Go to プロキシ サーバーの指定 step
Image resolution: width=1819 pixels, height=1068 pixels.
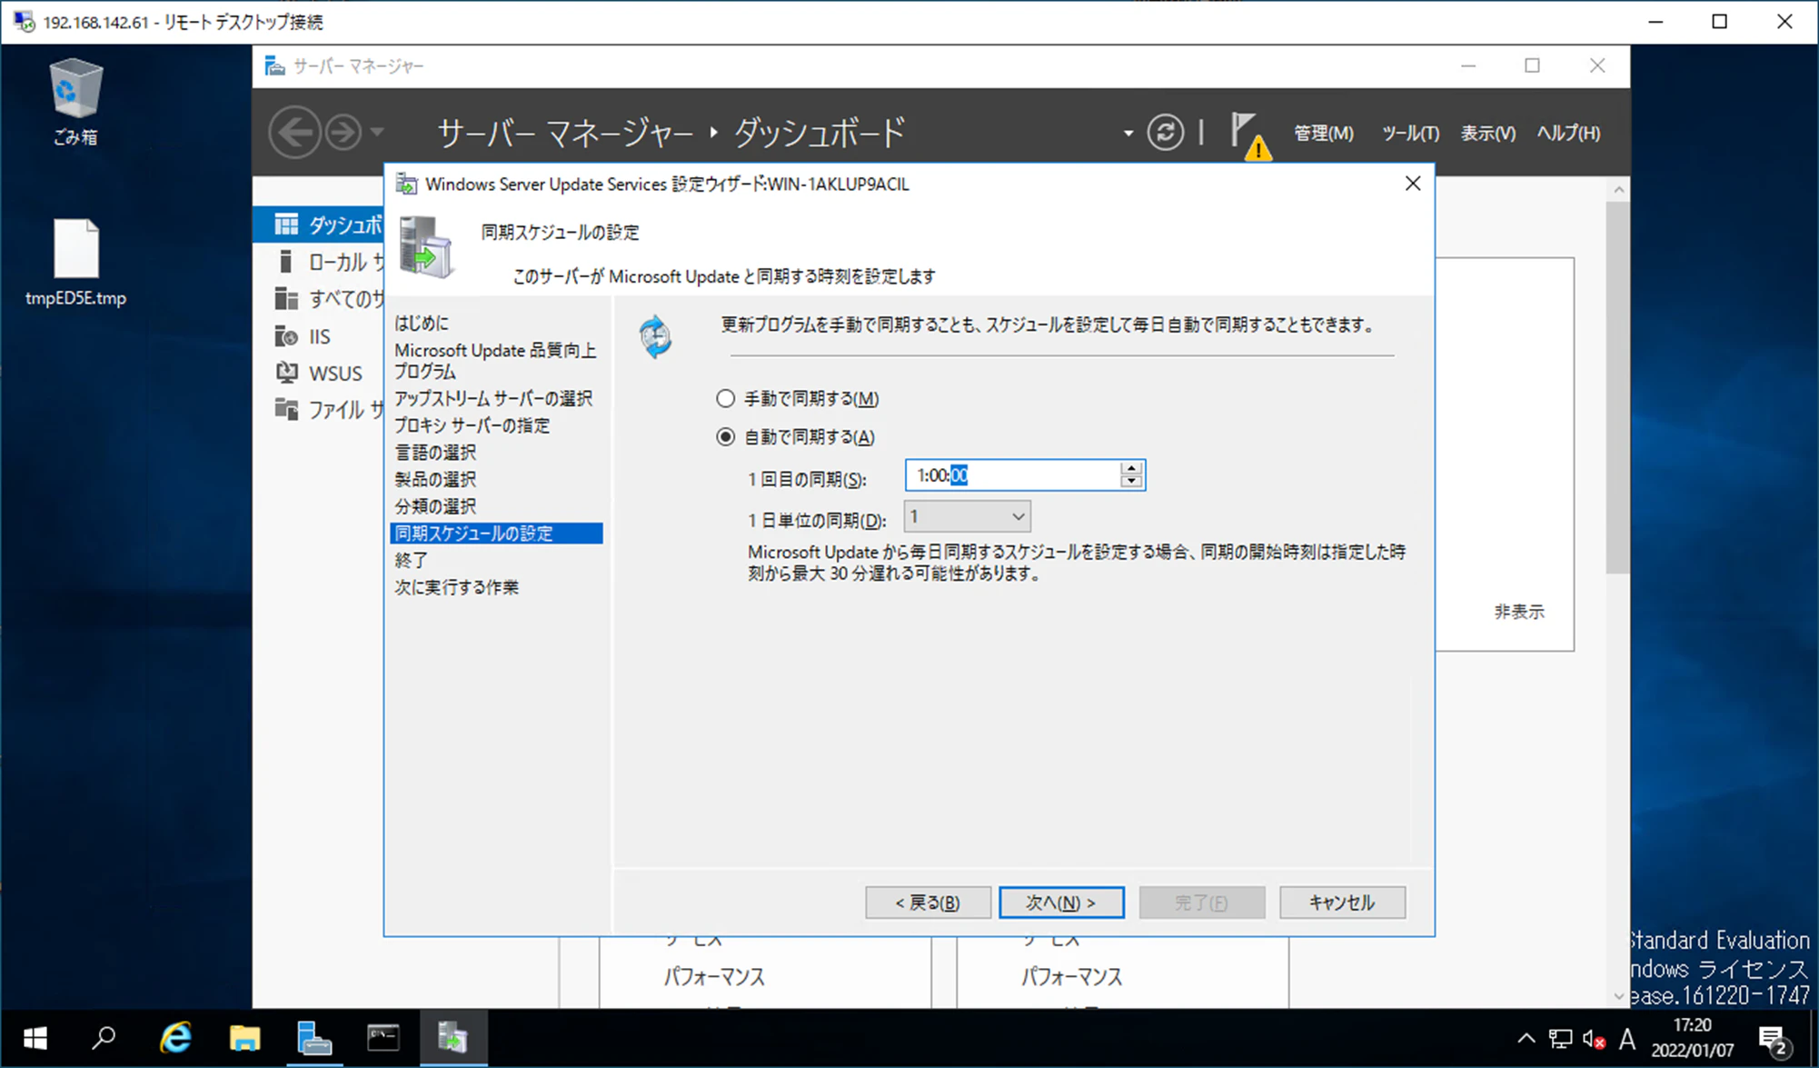472,425
